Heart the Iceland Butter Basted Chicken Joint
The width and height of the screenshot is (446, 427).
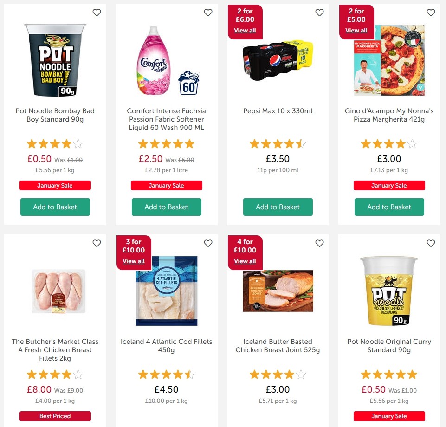319,243
